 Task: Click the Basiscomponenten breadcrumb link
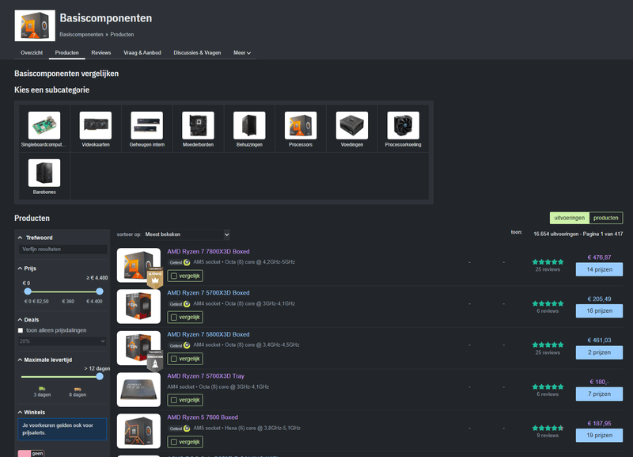pos(81,34)
